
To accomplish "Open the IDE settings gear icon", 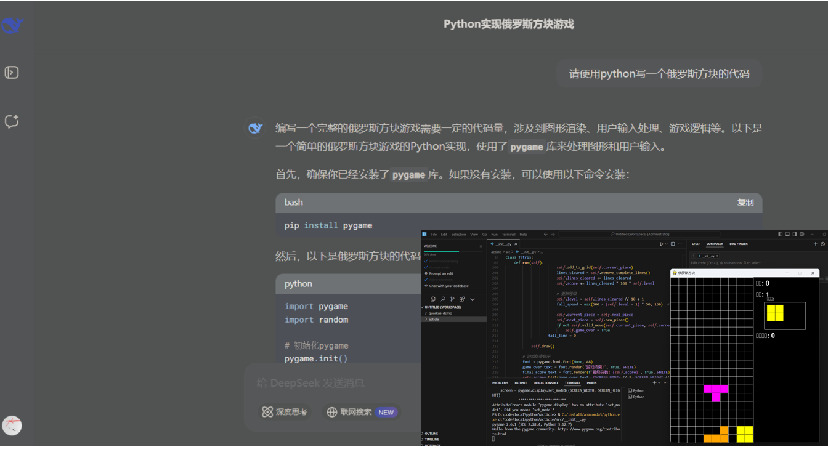I will click(x=802, y=234).
